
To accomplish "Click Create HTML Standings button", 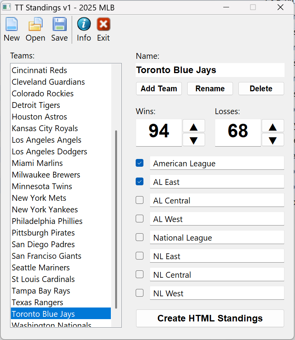I will point(210,318).
